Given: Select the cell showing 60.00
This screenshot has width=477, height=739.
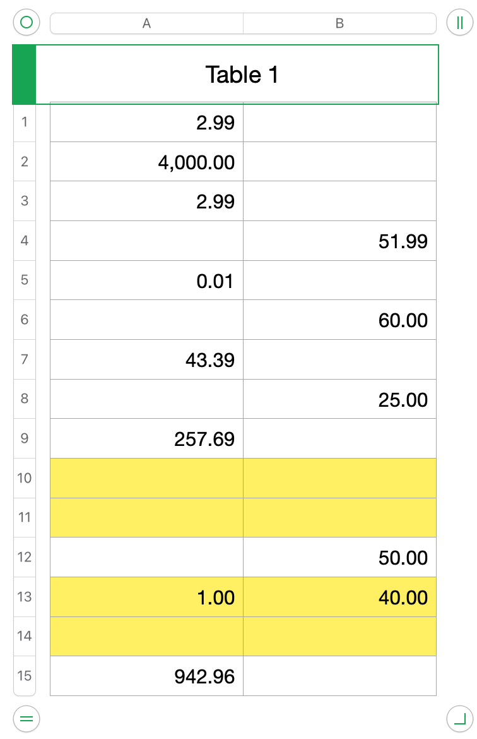Looking at the screenshot, I should pos(339,320).
